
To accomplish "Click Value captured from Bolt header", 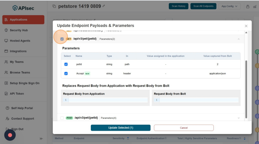I will coord(218,56).
